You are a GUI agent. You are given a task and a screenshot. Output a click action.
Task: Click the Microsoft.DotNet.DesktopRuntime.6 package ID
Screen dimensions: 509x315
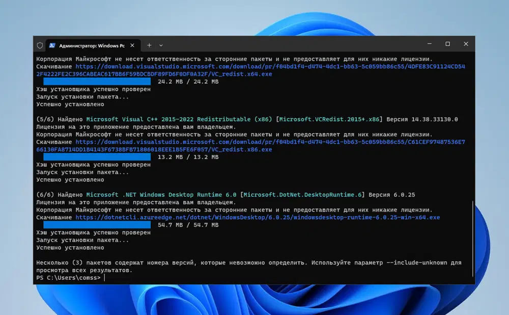(302, 195)
